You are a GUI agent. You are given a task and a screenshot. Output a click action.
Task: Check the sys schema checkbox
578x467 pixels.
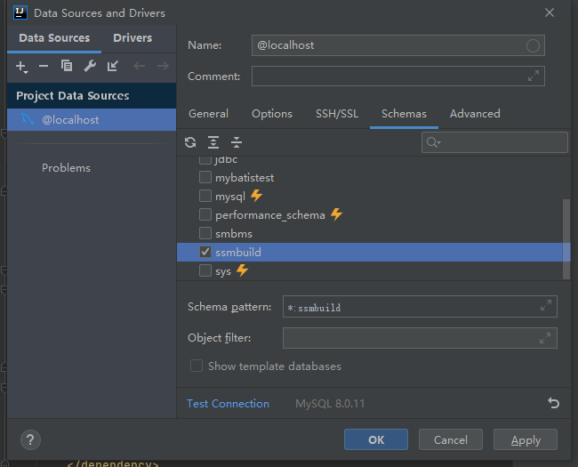tap(205, 270)
